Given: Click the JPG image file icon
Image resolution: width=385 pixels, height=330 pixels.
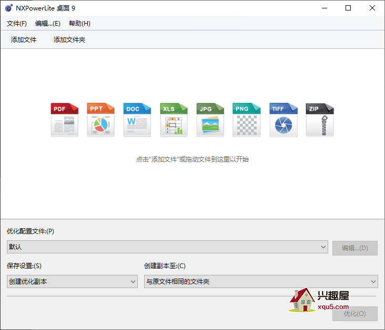Looking at the screenshot, I should (210, 120).
